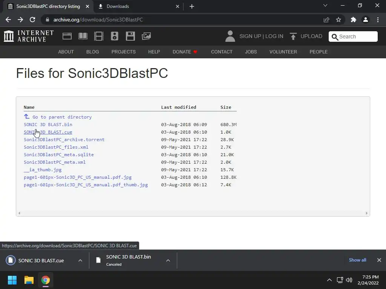Image resolution: width=386 pixels, height=289 pixels.
Task: Reload the current page
Action: tap(32, 20)
